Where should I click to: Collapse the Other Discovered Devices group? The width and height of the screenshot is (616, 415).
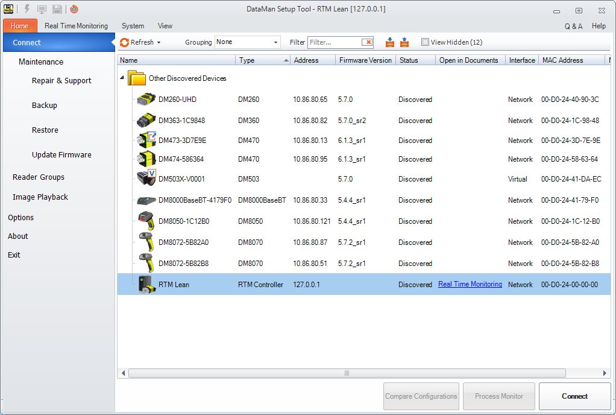pos(123,78)
